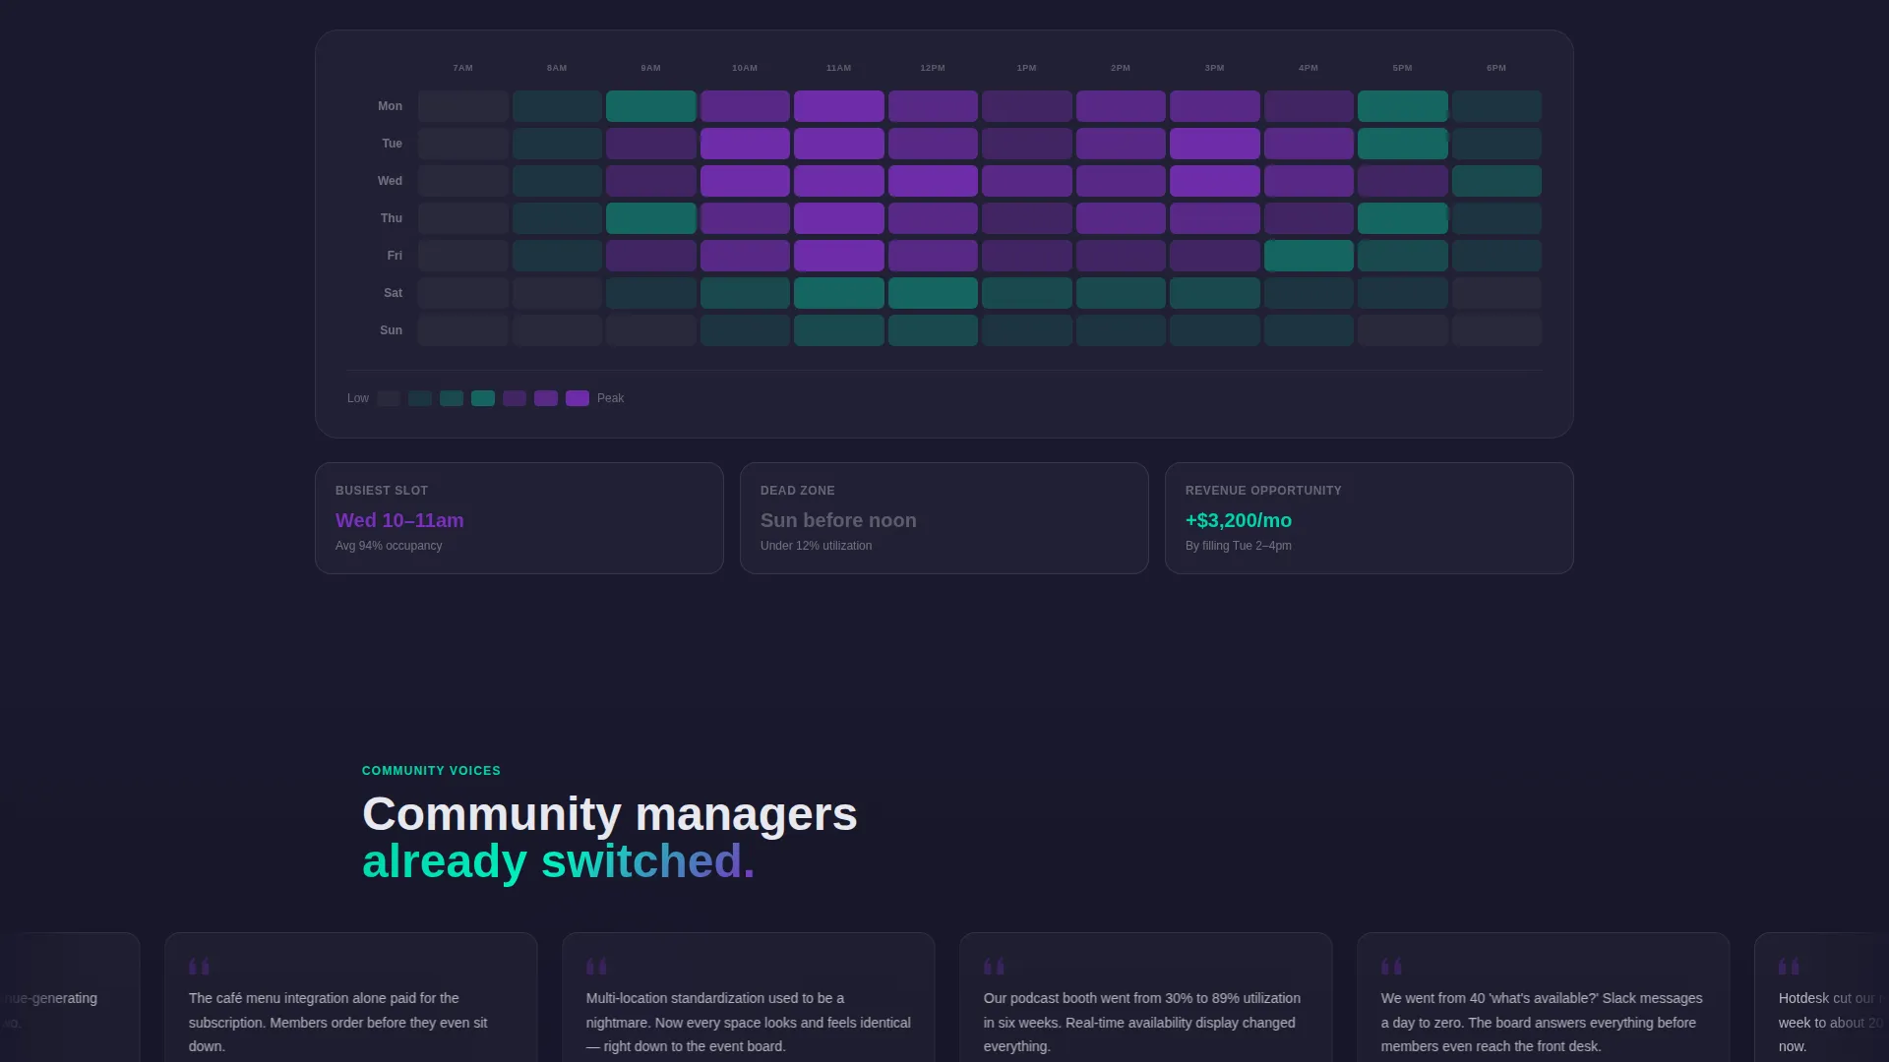Click the 'Peak' legend label

[x=610, y=398]
